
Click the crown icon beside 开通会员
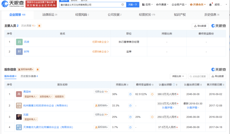point(191,5)
